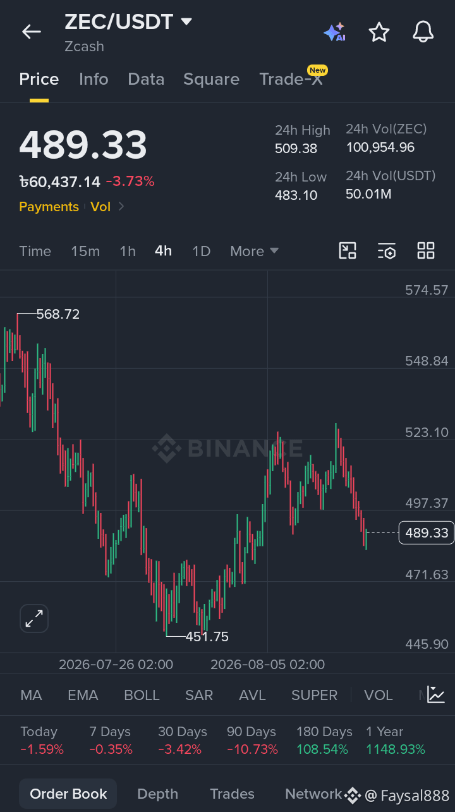The height and width of the screenshot is (812, 455).
Task: Tap the large 489.33 price
Action: click(x=83, y=145)
